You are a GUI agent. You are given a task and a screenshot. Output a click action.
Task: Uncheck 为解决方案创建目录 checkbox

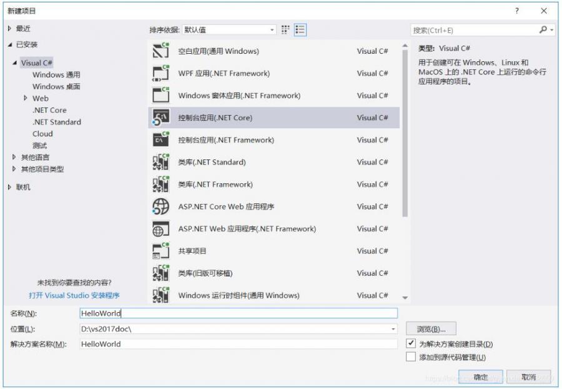[x=412, y=345]
